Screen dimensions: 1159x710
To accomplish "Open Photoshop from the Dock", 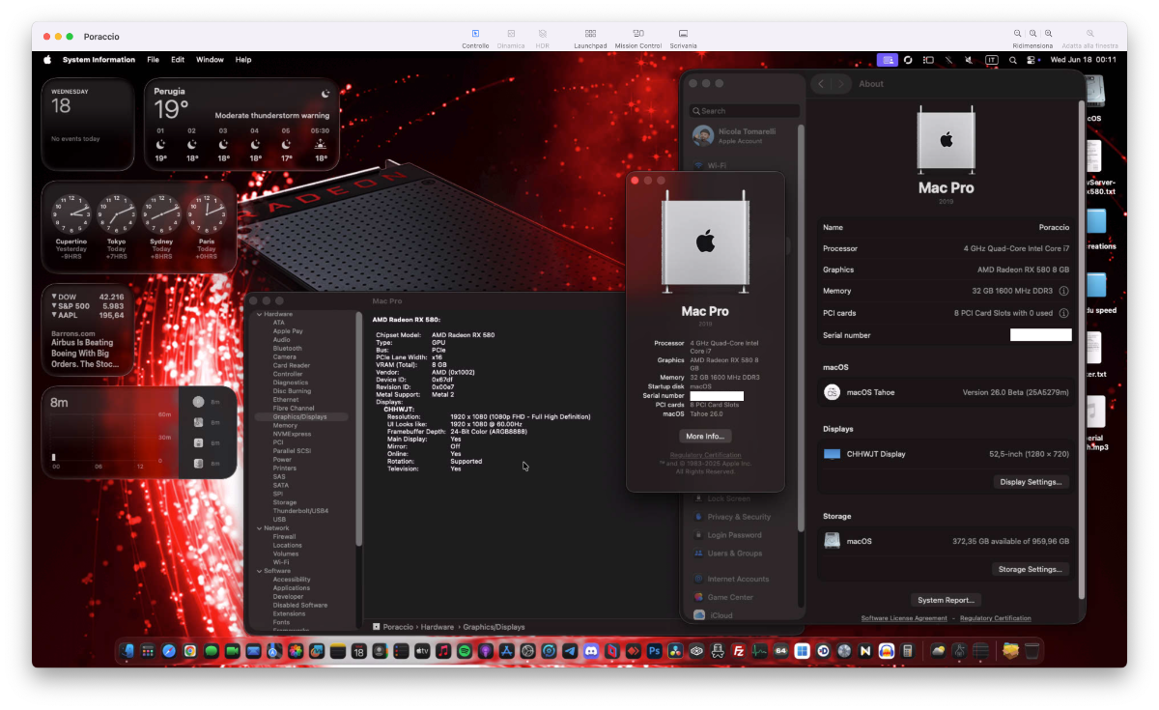I will (654, 651).
